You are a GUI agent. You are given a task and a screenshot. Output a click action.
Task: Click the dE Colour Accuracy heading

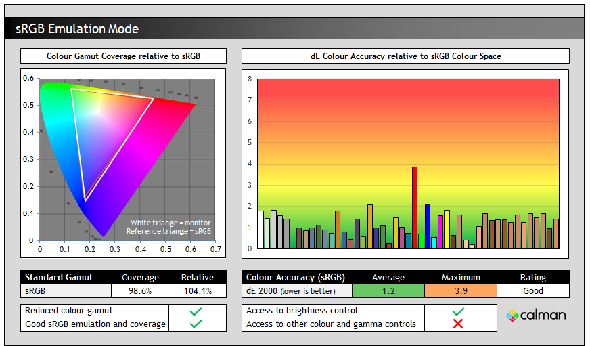pyautogui.click(x=406, y=56)
